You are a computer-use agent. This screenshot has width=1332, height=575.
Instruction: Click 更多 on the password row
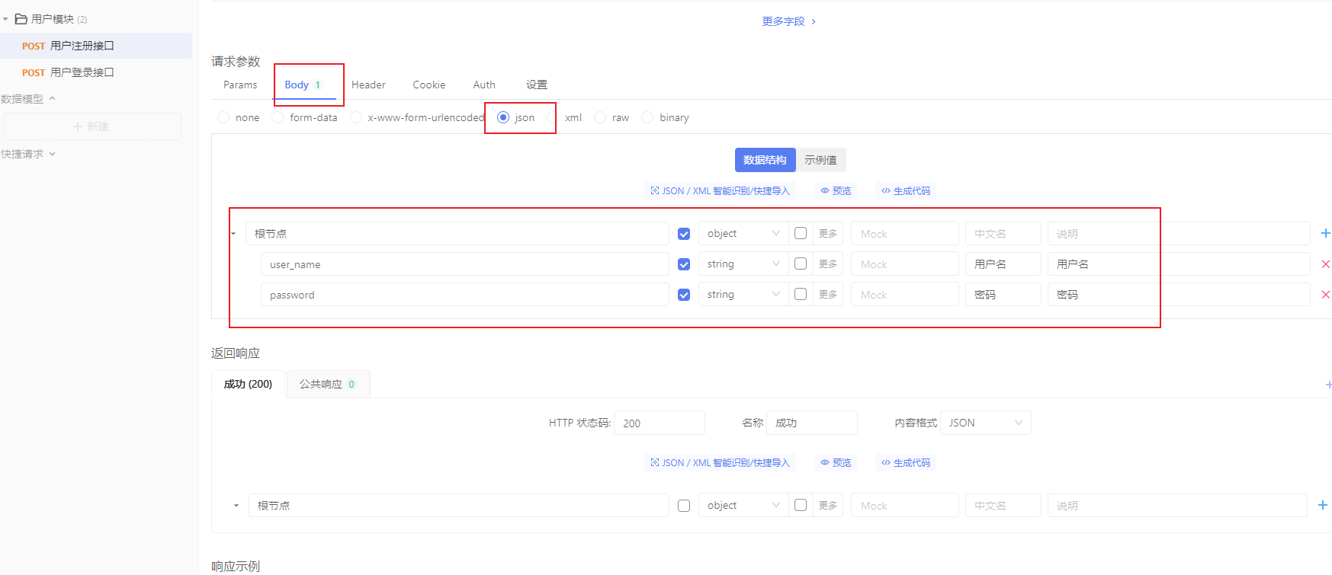(828, 294)
